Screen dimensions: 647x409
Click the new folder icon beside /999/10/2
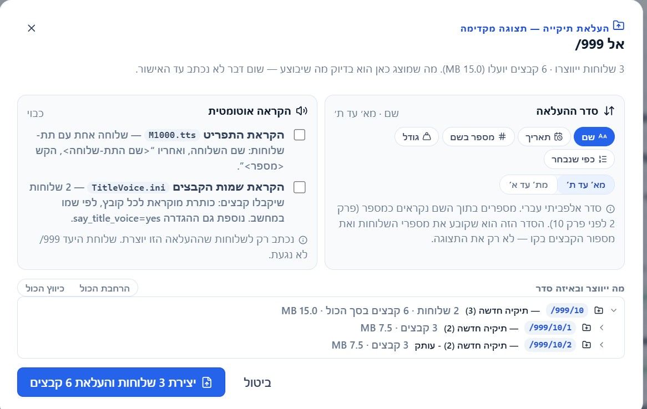(587, 345)
